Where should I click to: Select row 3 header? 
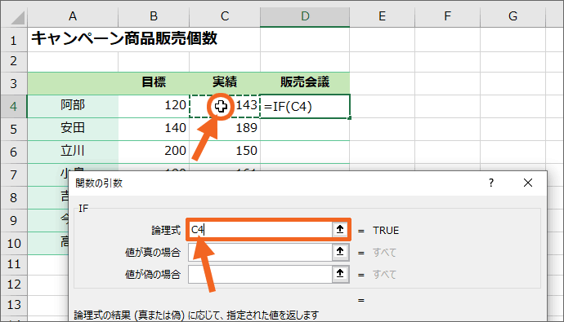point(14,83)
